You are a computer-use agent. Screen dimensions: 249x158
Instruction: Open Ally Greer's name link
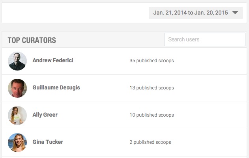pos(45,115)
